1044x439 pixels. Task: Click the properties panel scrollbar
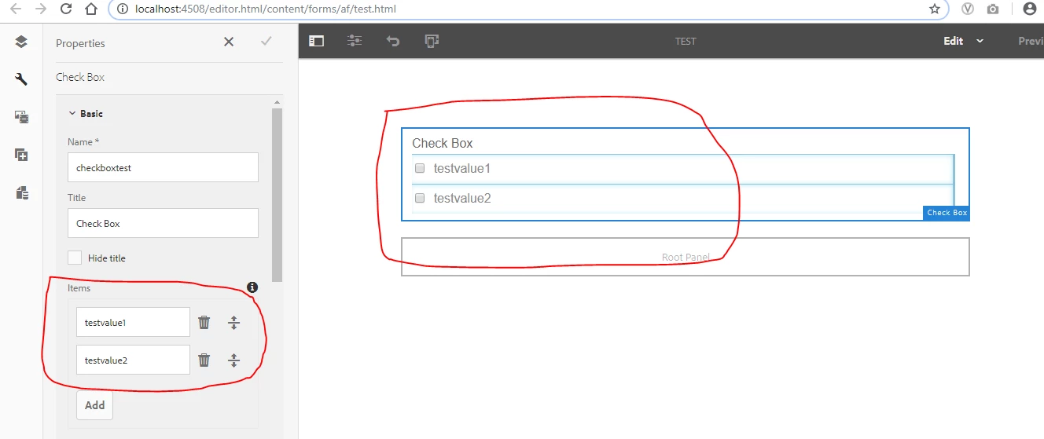tap(277, 194)
